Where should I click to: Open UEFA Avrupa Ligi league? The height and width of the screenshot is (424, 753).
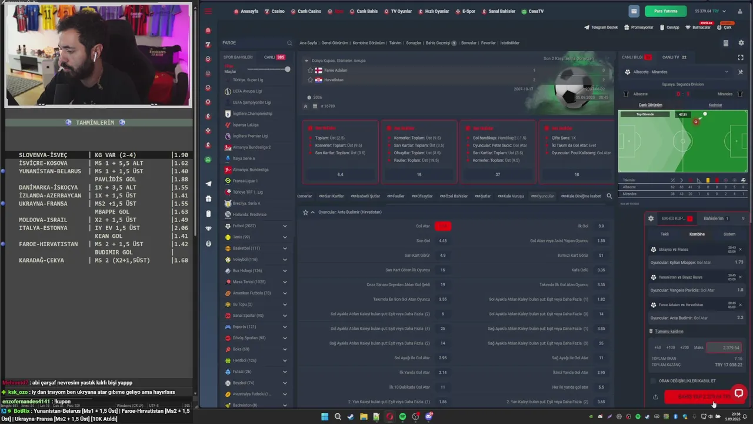(x=247, y=91)
